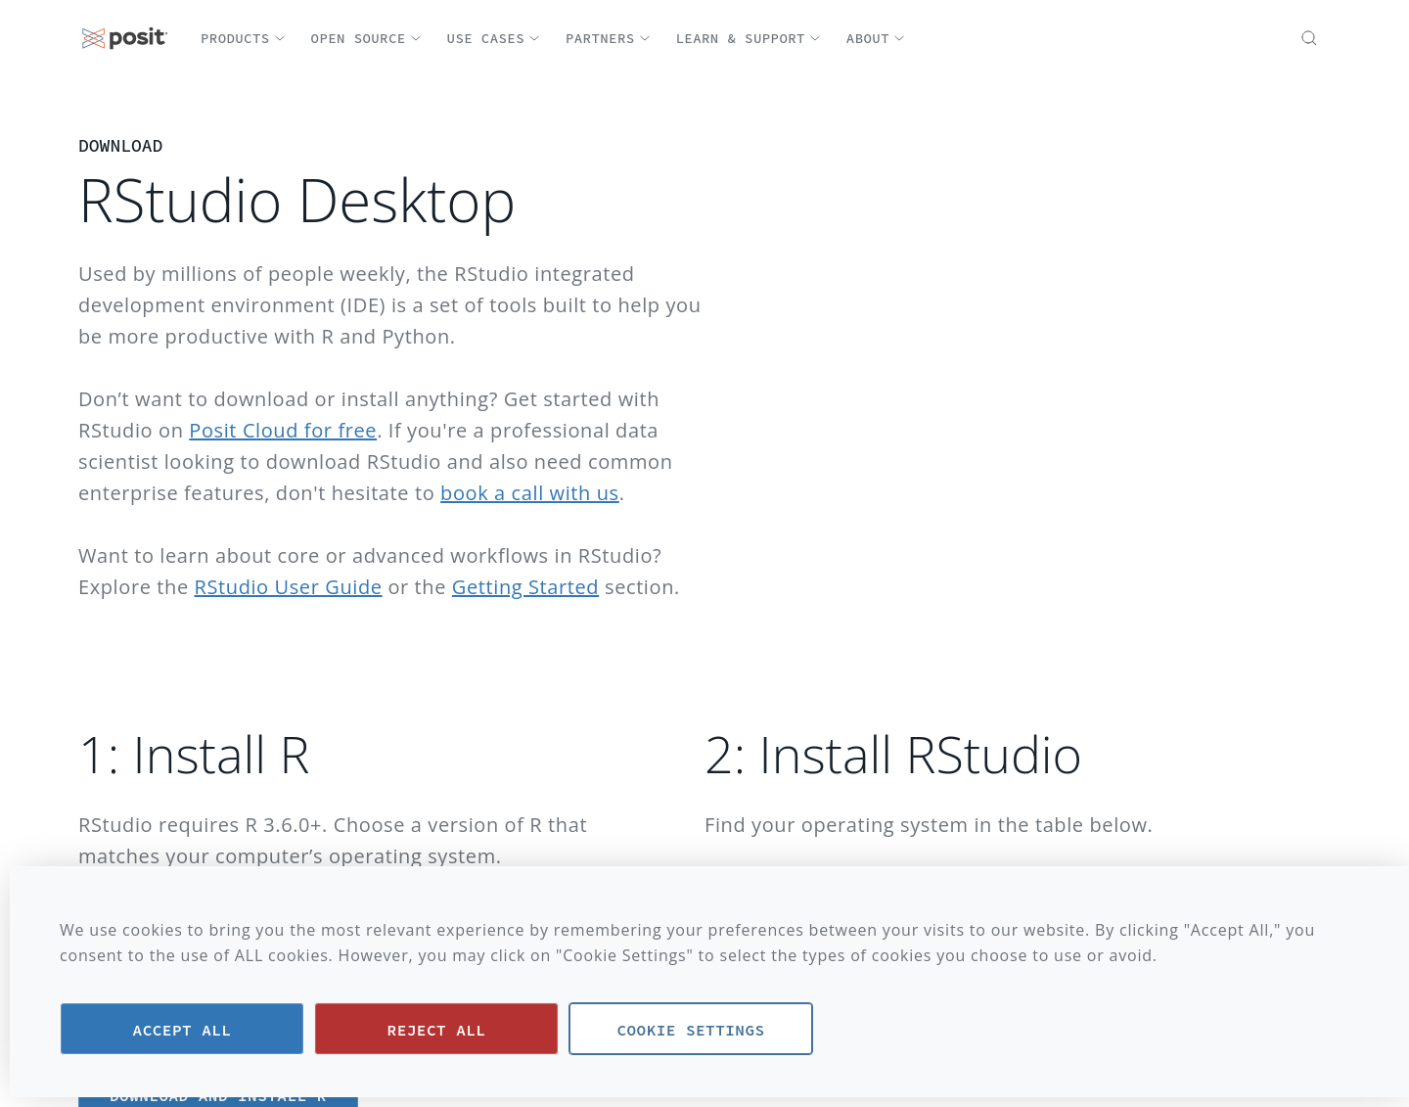Open the search magnifier icon

tap(1308, 38)
